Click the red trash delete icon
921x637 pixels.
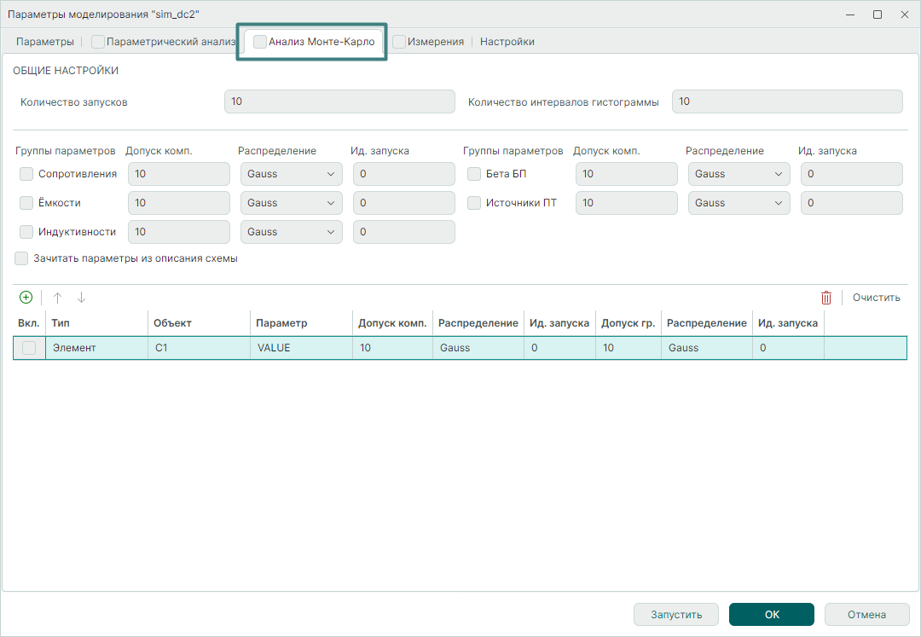[x=825, y=298]
